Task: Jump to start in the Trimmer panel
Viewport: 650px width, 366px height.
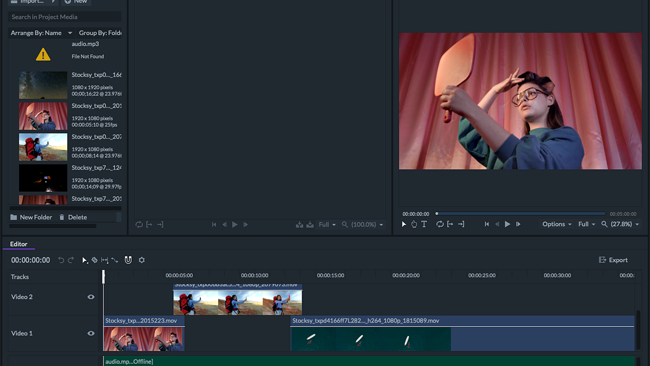Action: point(214,224)
